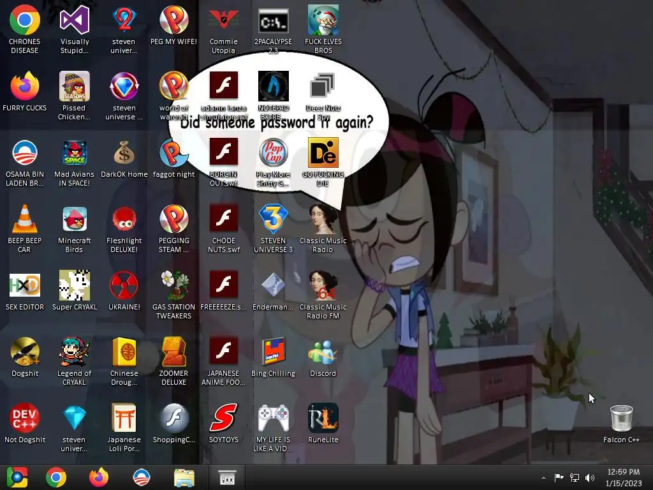The height and width of the screenshot is (490, 653).
Task: Open File Explorer from the taskbar
Action: (x=184, y=477)
